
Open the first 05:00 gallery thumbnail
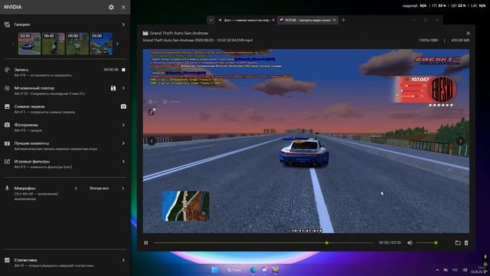pos(77,44)
